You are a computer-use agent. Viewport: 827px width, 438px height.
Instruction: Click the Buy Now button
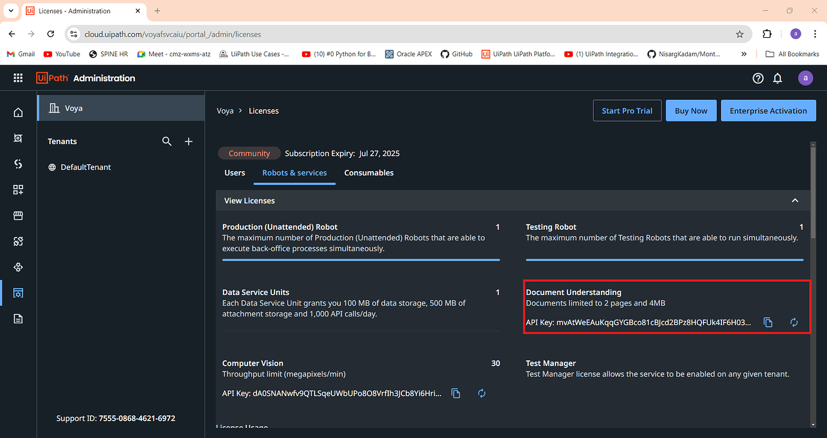coord(691,111)
